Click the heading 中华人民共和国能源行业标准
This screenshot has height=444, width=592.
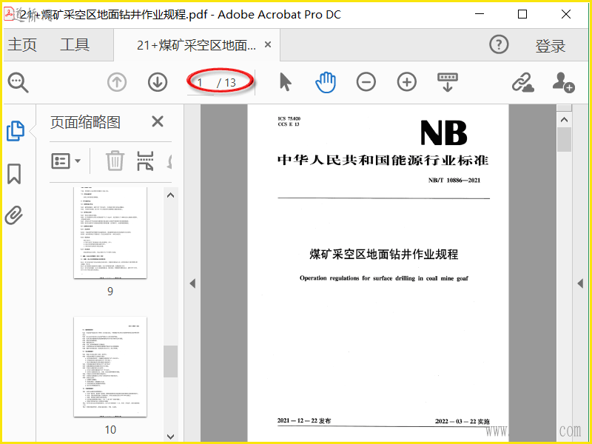[383, 160]
